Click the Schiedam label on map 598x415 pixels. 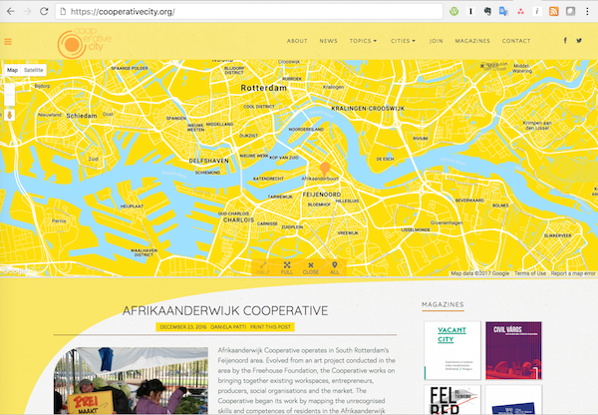[x=82, y=116]
